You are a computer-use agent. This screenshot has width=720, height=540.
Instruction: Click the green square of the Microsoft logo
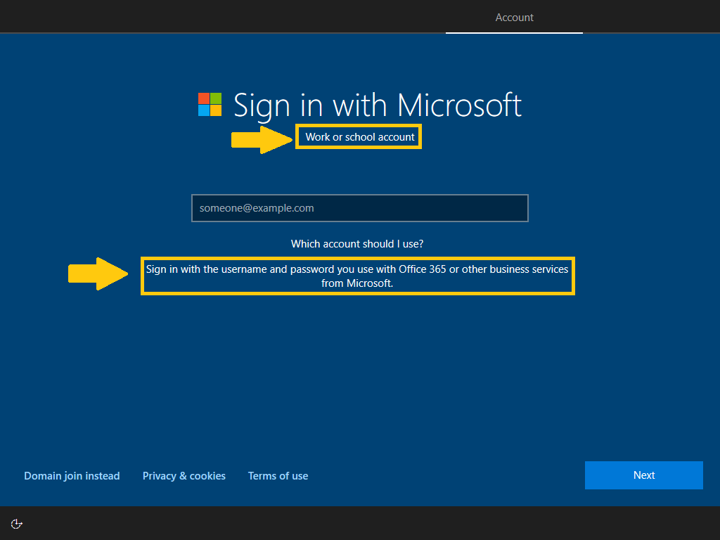pyautogui.click(x=214, y=99)
